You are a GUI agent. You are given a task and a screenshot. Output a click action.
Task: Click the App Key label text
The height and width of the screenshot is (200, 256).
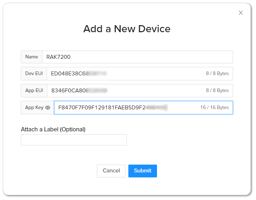(x=34, y=108)
